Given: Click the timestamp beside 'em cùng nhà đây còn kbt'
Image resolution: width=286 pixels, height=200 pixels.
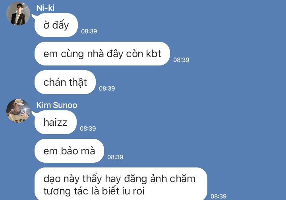Looking at the screenshot, I should [x=181, y=60].
